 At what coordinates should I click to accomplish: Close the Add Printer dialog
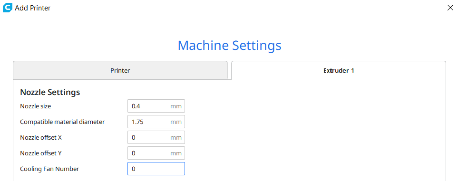450,8
